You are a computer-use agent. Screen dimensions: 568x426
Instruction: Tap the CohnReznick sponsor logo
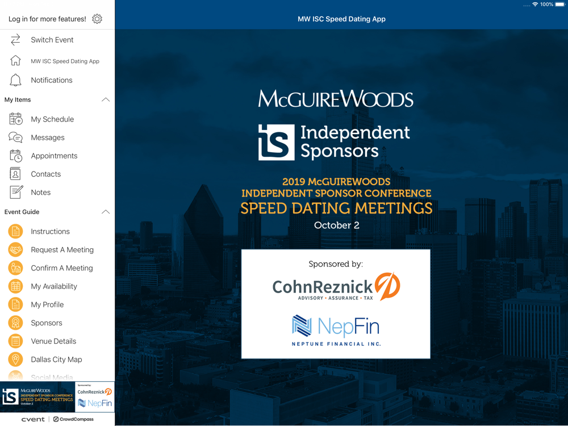336,286
